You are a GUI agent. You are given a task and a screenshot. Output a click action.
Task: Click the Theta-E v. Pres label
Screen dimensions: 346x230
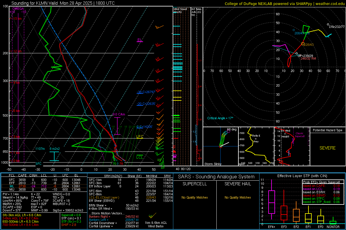[256, 138]
